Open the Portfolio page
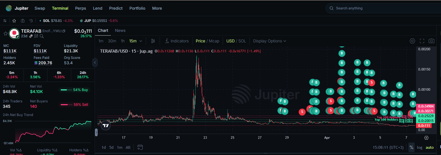Screen dimensions: 441x155 pyautogui.click(x=137, y=8)
